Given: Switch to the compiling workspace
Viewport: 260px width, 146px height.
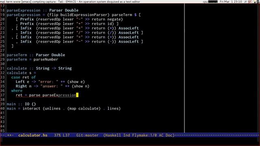Looking at the screenshot, I should 38,2.
